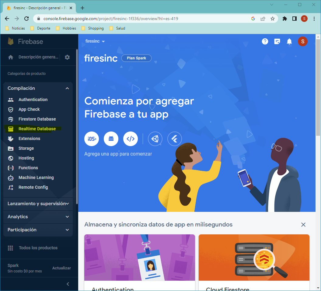Open the release notes/feedback icon
The width and height of the screenshot is (321, 291).
coord(277,42)
